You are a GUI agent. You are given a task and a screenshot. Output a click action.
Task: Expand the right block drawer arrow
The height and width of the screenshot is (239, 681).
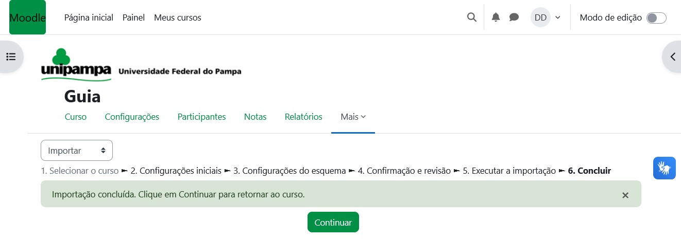point(672,57)
